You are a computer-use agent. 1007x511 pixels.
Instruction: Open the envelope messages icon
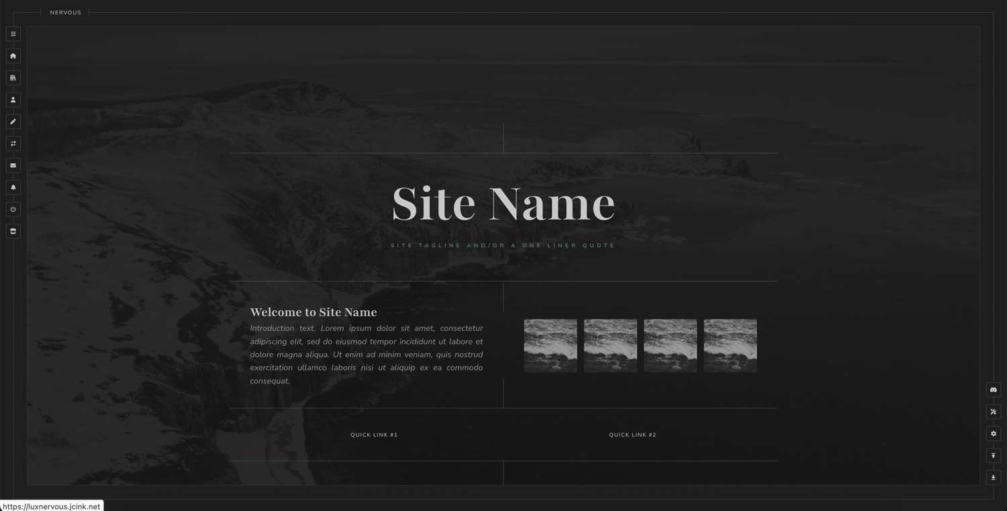click(x=13, y=166)
